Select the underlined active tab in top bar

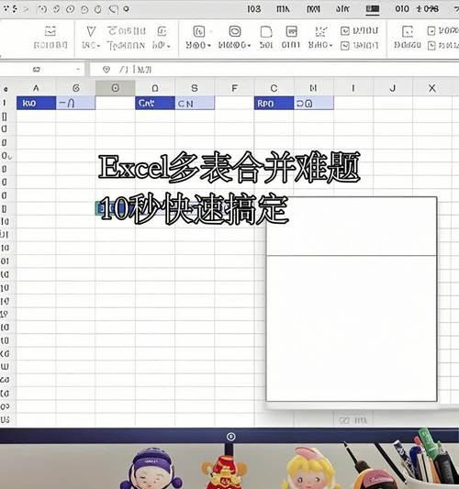coord(373,9)
